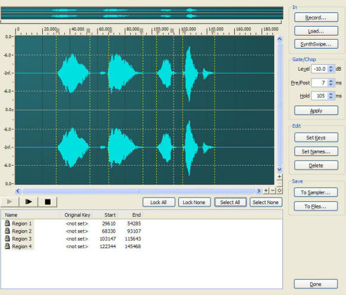Screen dimensions: 346x295
Task: Click the 80.000 mark on the ruler
Action: 133,29
